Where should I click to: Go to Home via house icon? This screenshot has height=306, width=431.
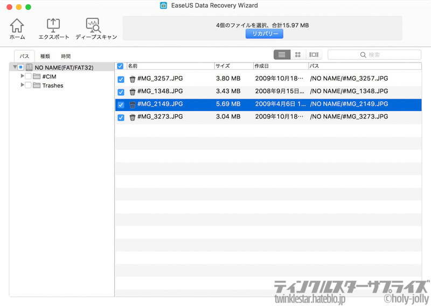pyautogui.click(x=17, y=25)
